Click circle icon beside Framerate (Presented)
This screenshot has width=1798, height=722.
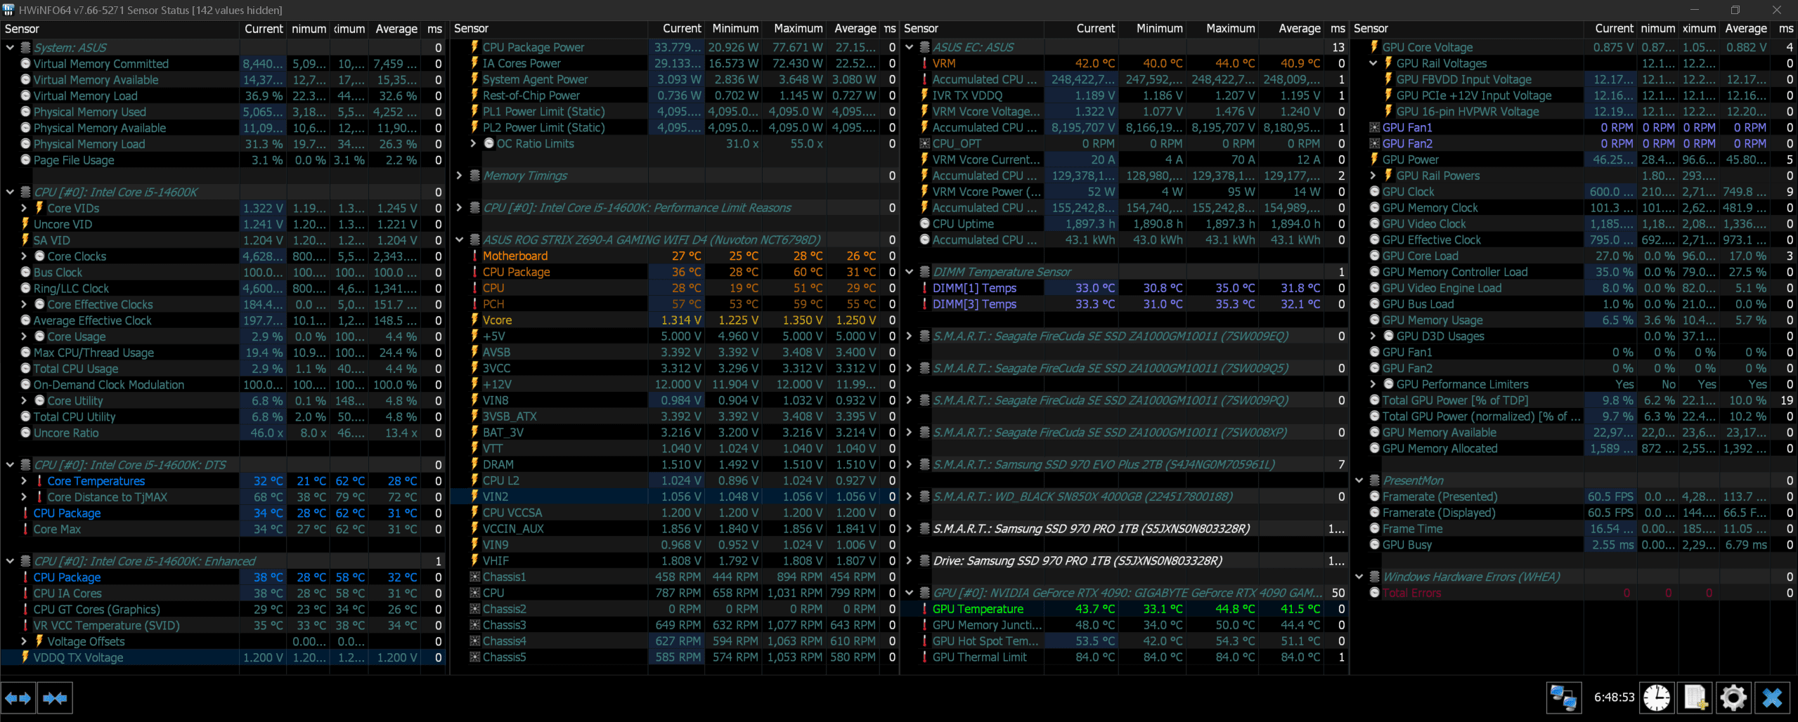click(x=1374, y=497)
